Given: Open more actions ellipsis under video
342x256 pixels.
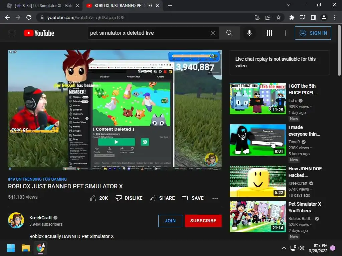Looking at the screenshot, I should [x=215, y=198].
